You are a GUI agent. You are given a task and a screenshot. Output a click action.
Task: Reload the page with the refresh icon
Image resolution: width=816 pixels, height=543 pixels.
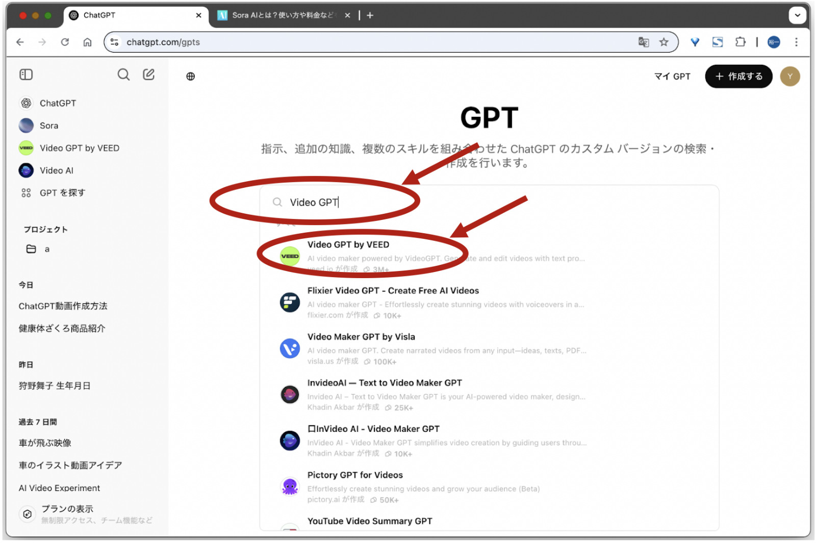(x=65, y=42)
